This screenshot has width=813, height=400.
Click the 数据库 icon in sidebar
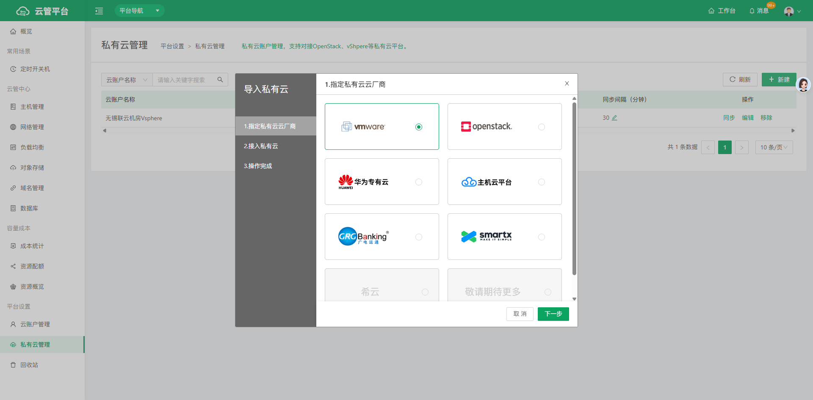(x=13, y=208)
